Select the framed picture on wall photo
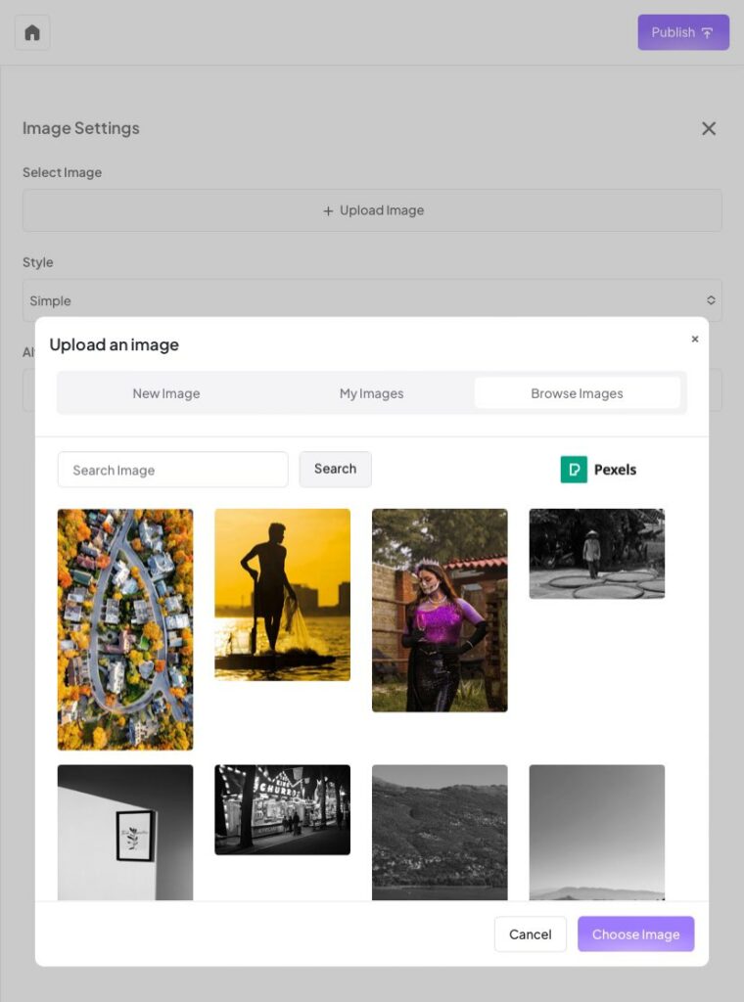Screen dimensions: 744x1002 (125, 832)
